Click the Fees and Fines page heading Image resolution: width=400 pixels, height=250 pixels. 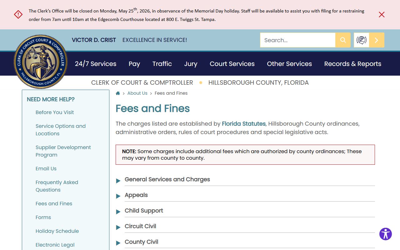tap(153, 108)
